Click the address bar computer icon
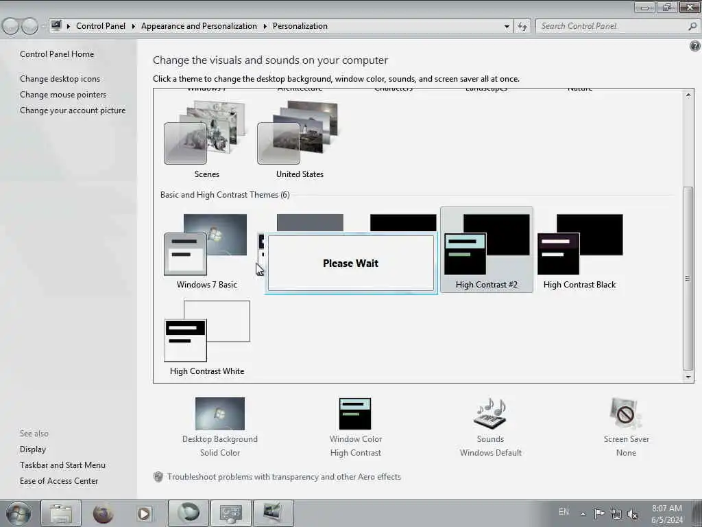 (56, 25)
